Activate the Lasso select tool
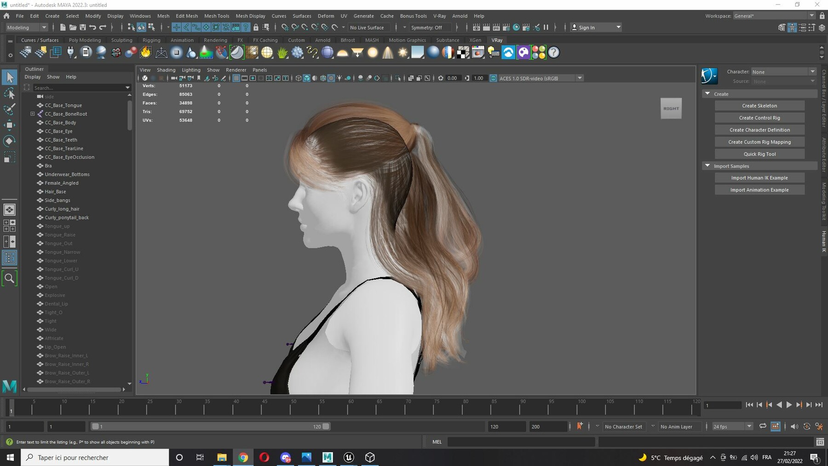 [9, 93]
